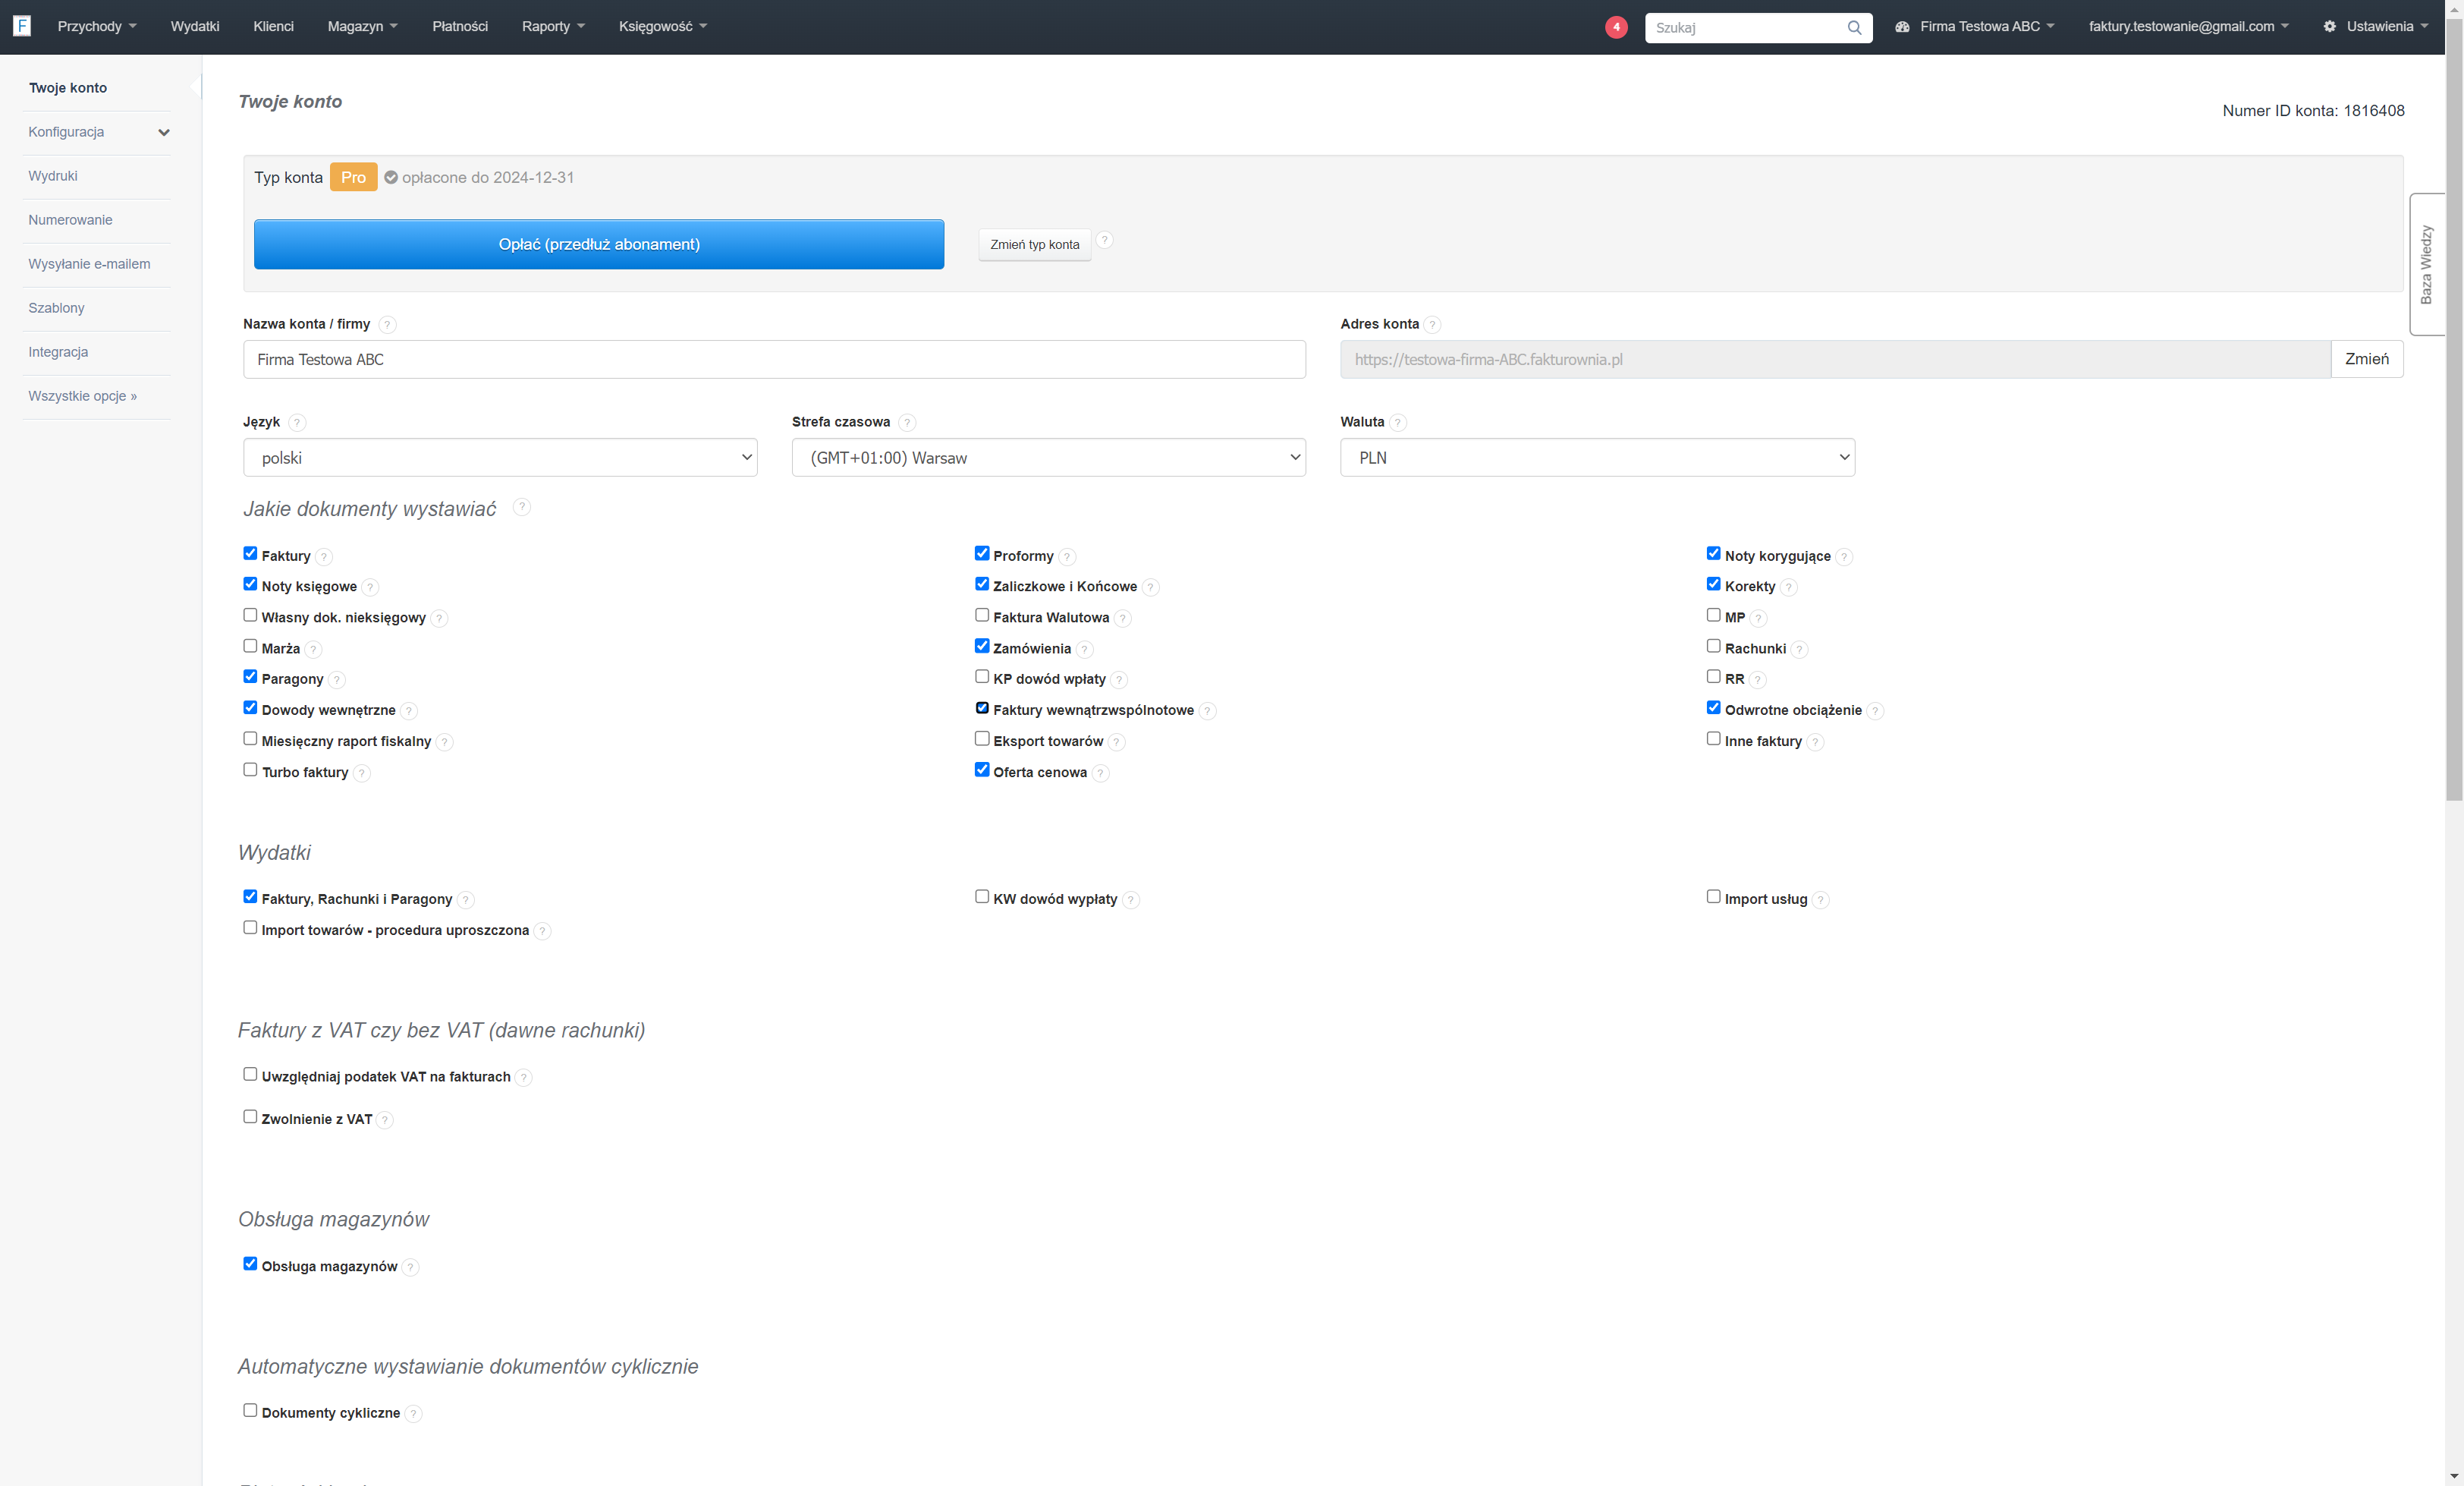
Task: Open the Strefa czasowa dropdown
Action: [1048, 458]
